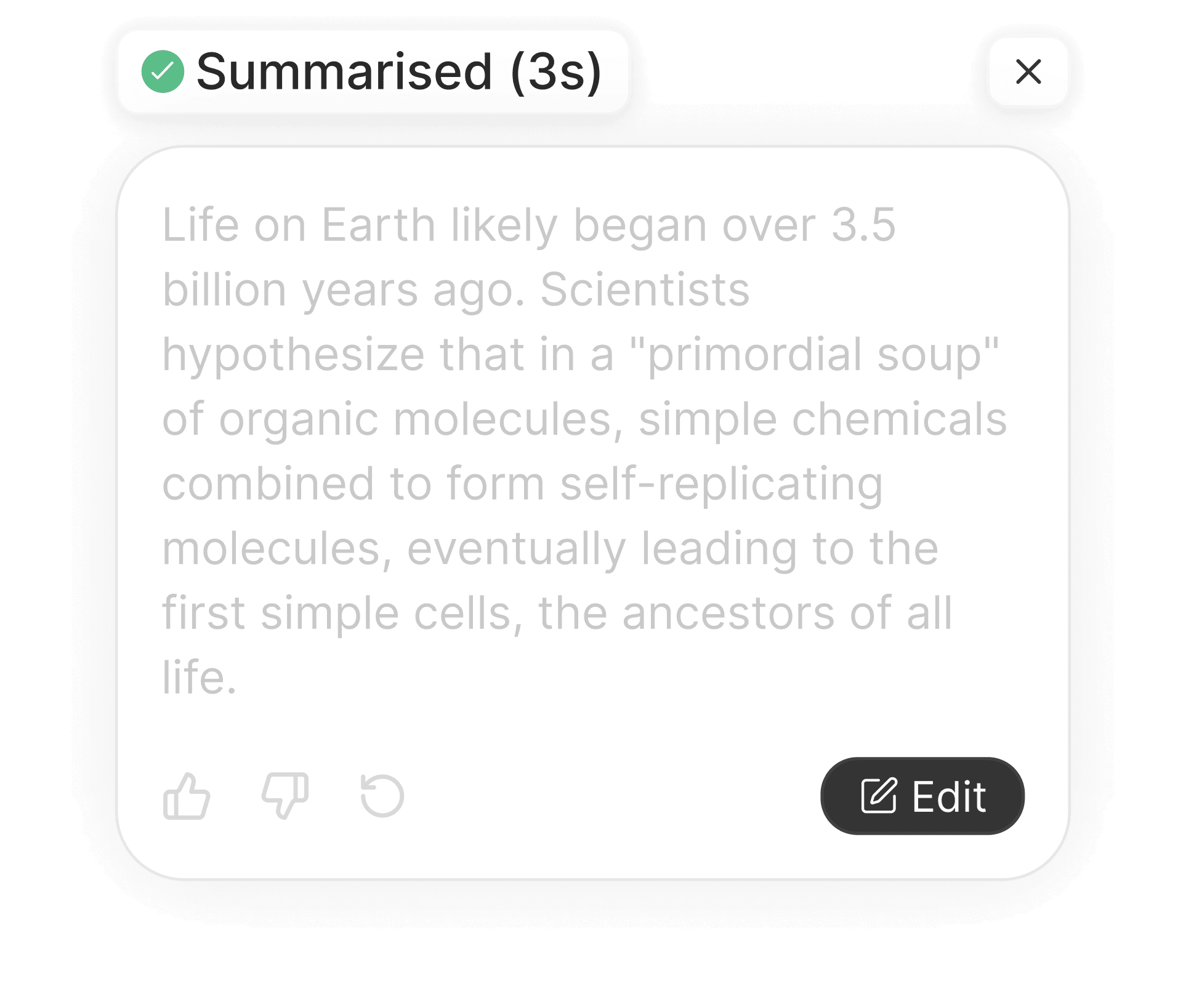The width and height of the screenshot is (1186, 999).
Task: Click the thumbs down feedback icon
Action: tap(284, 796)
